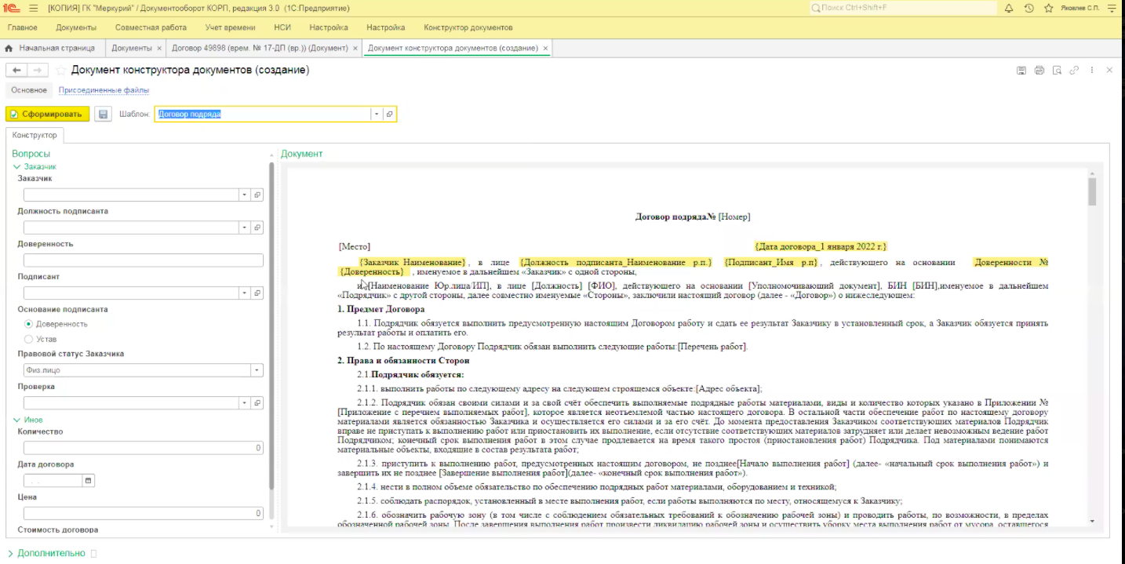This screenshot has width=1125, height=564.
Task: Open the Учет времени menu section
Action: [x=230, y=27]
